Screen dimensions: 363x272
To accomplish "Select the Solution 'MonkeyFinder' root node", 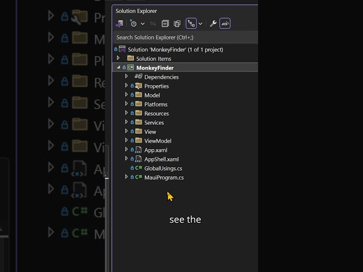I will click(x=175, y=50).
